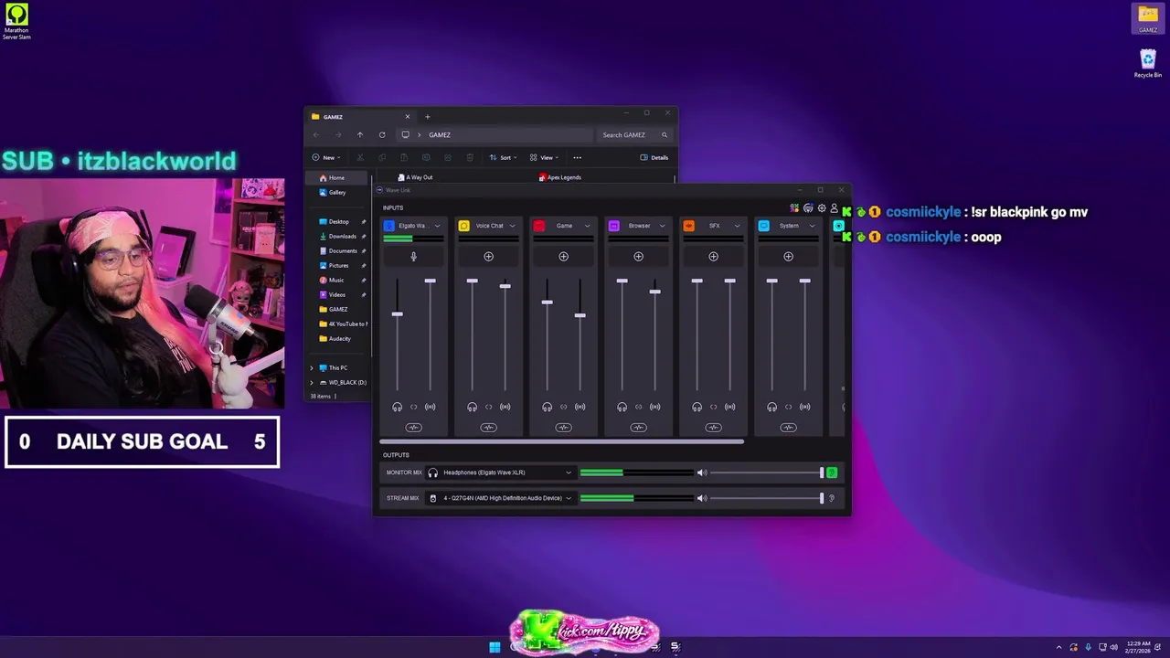This screenshot has width=1170, height=658.
Task: Refresh the GAMEZ File Explorer folder
Action: pos(382,134)
